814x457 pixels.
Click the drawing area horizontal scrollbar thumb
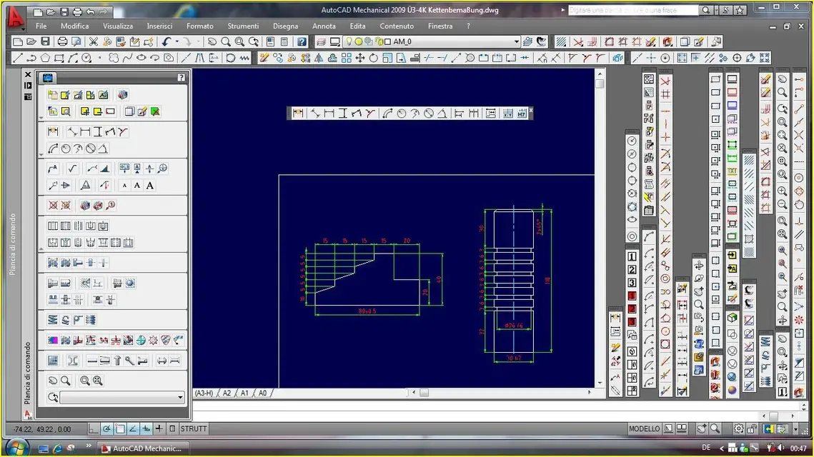(424, 393)
